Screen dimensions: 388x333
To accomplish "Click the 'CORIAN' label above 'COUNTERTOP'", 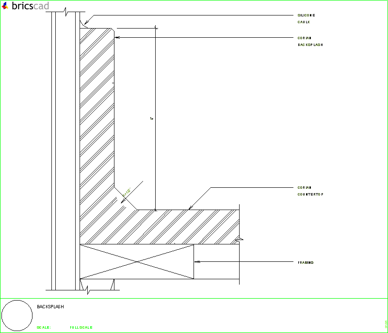I will pyautogui.click(x=305, y=188).
